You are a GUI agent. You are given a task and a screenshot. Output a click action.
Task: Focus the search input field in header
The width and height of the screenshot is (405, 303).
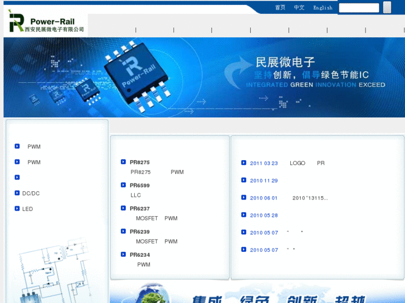[359, 8]
